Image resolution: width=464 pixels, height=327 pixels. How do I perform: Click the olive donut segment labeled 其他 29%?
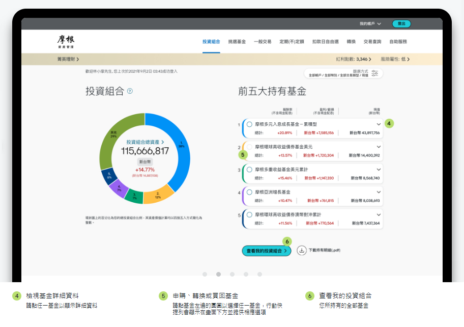pos(113,134)
